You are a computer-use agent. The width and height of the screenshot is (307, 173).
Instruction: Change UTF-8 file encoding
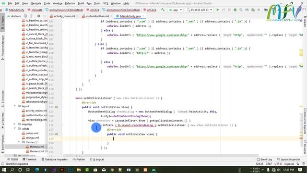tap(278, 164)
